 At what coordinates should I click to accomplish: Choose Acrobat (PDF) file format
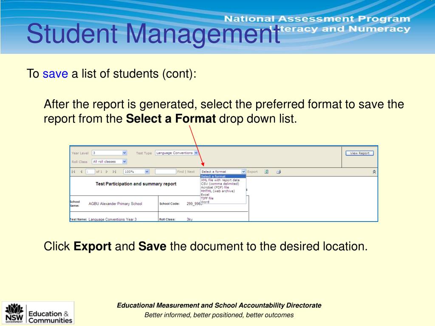click(x=215, y=187)
